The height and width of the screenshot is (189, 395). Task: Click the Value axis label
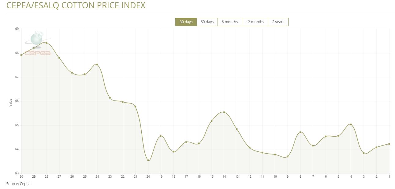coord(10,102)
